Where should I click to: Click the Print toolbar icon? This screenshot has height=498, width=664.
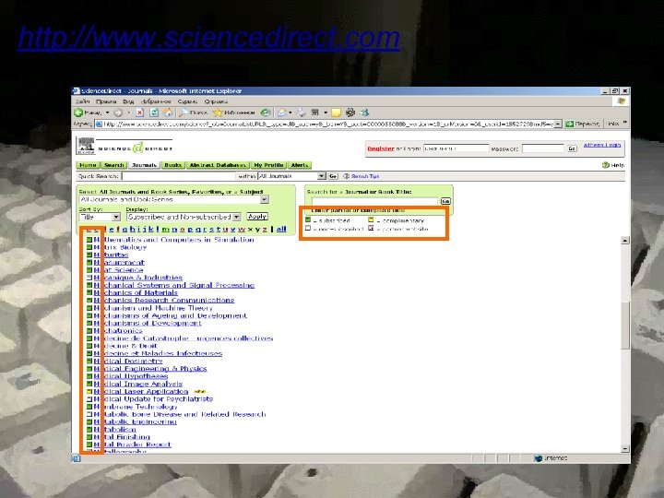click(301, 113)
